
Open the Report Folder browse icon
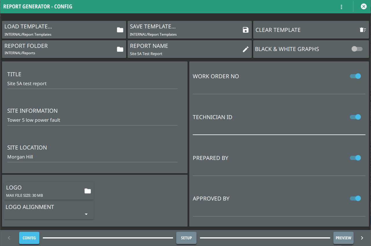tap(120, 49)
